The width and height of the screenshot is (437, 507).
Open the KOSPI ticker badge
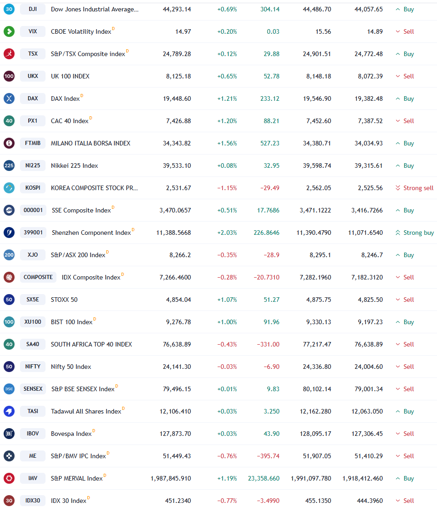pyautogui.click(x=33, y=187)
